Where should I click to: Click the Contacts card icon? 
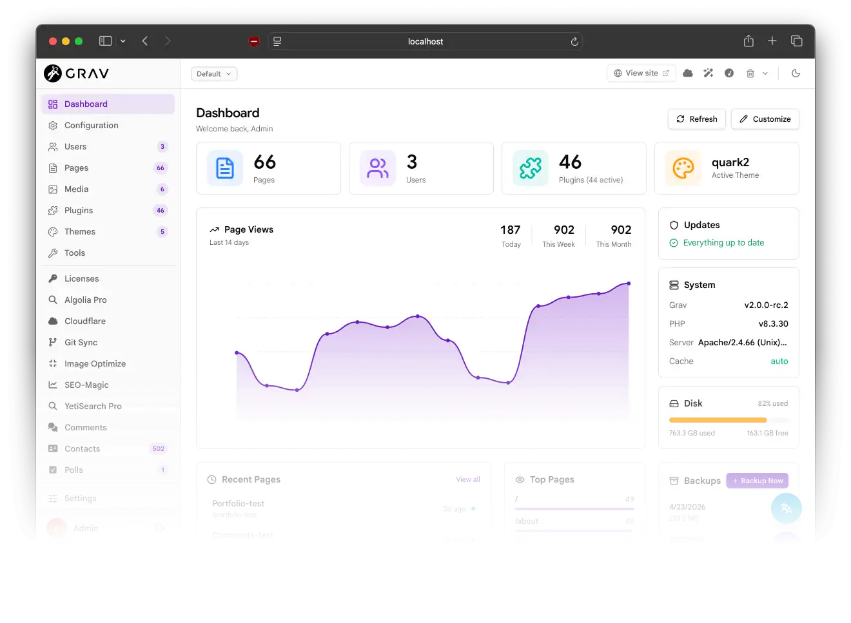pos(53,449)
